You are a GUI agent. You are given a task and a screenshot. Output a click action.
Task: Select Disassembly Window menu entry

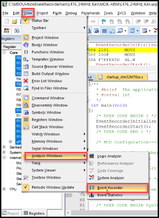coord(54,105)
